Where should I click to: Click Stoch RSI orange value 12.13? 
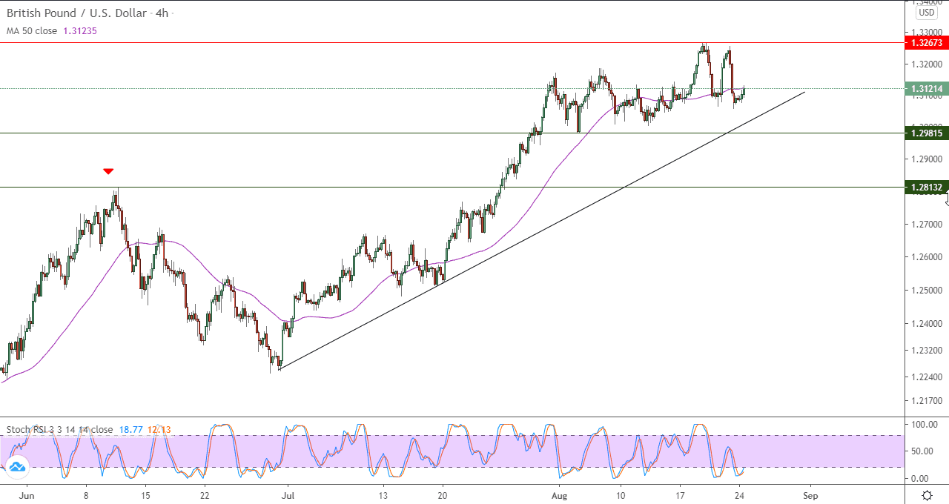[159, 429]
